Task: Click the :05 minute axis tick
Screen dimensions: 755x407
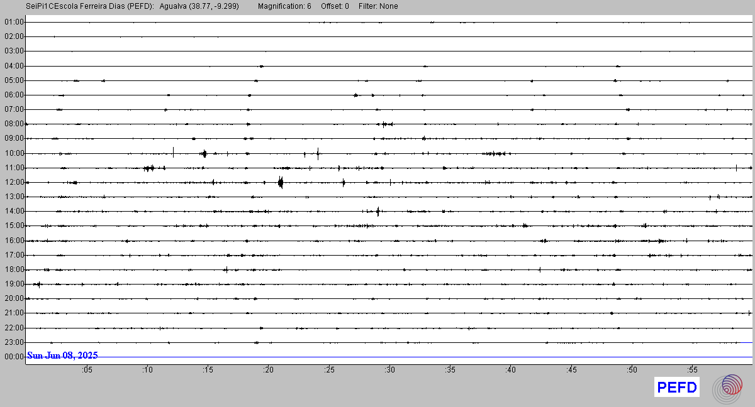Action: [87, 370]
